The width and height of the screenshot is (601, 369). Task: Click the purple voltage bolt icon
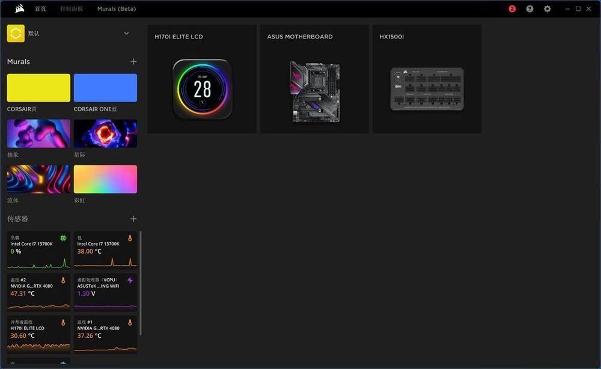tap(130, 280)
